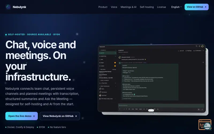Click the "Docker, Coolify & Dokploy" text
The height and width of the screenshot is (134, 214).
click(x=21, y=127)
